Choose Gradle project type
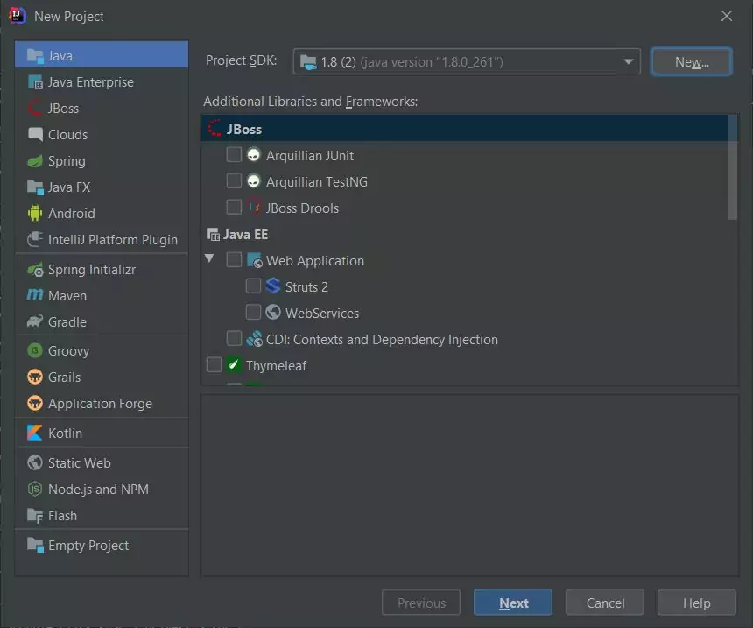 102,322
